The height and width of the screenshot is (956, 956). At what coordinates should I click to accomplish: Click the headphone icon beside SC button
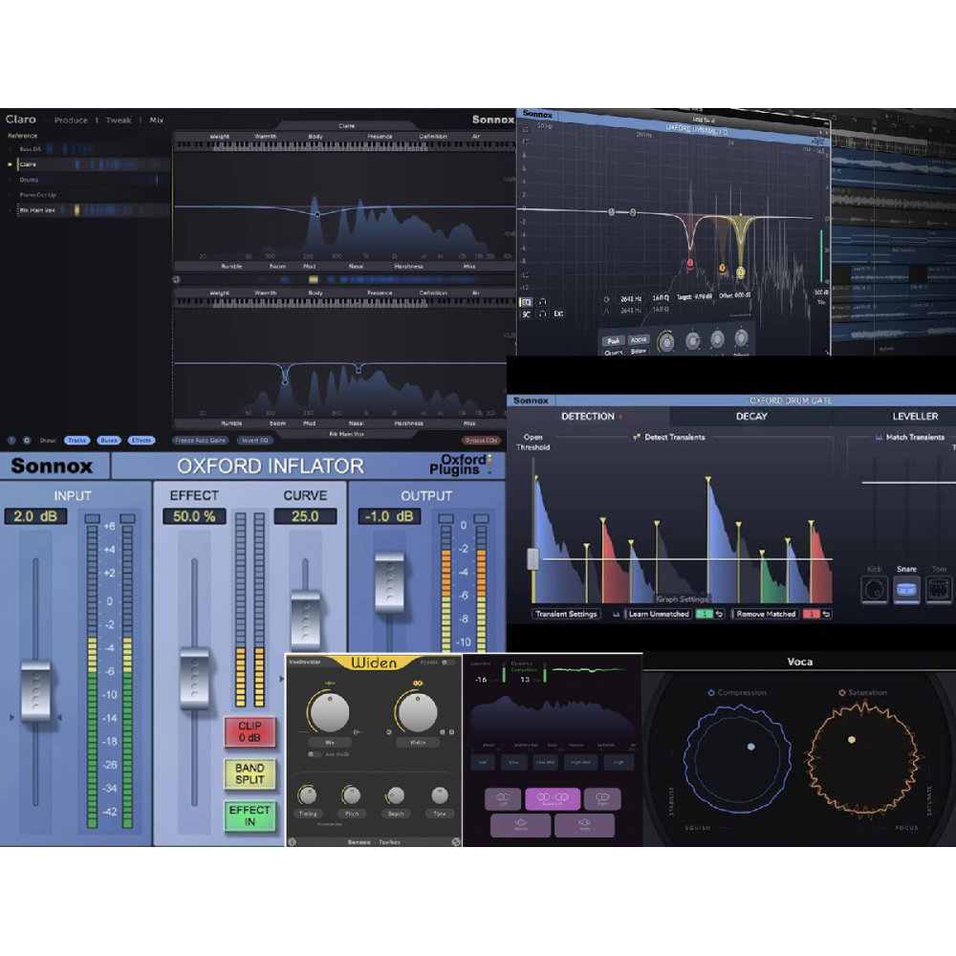tap(543, 315)
